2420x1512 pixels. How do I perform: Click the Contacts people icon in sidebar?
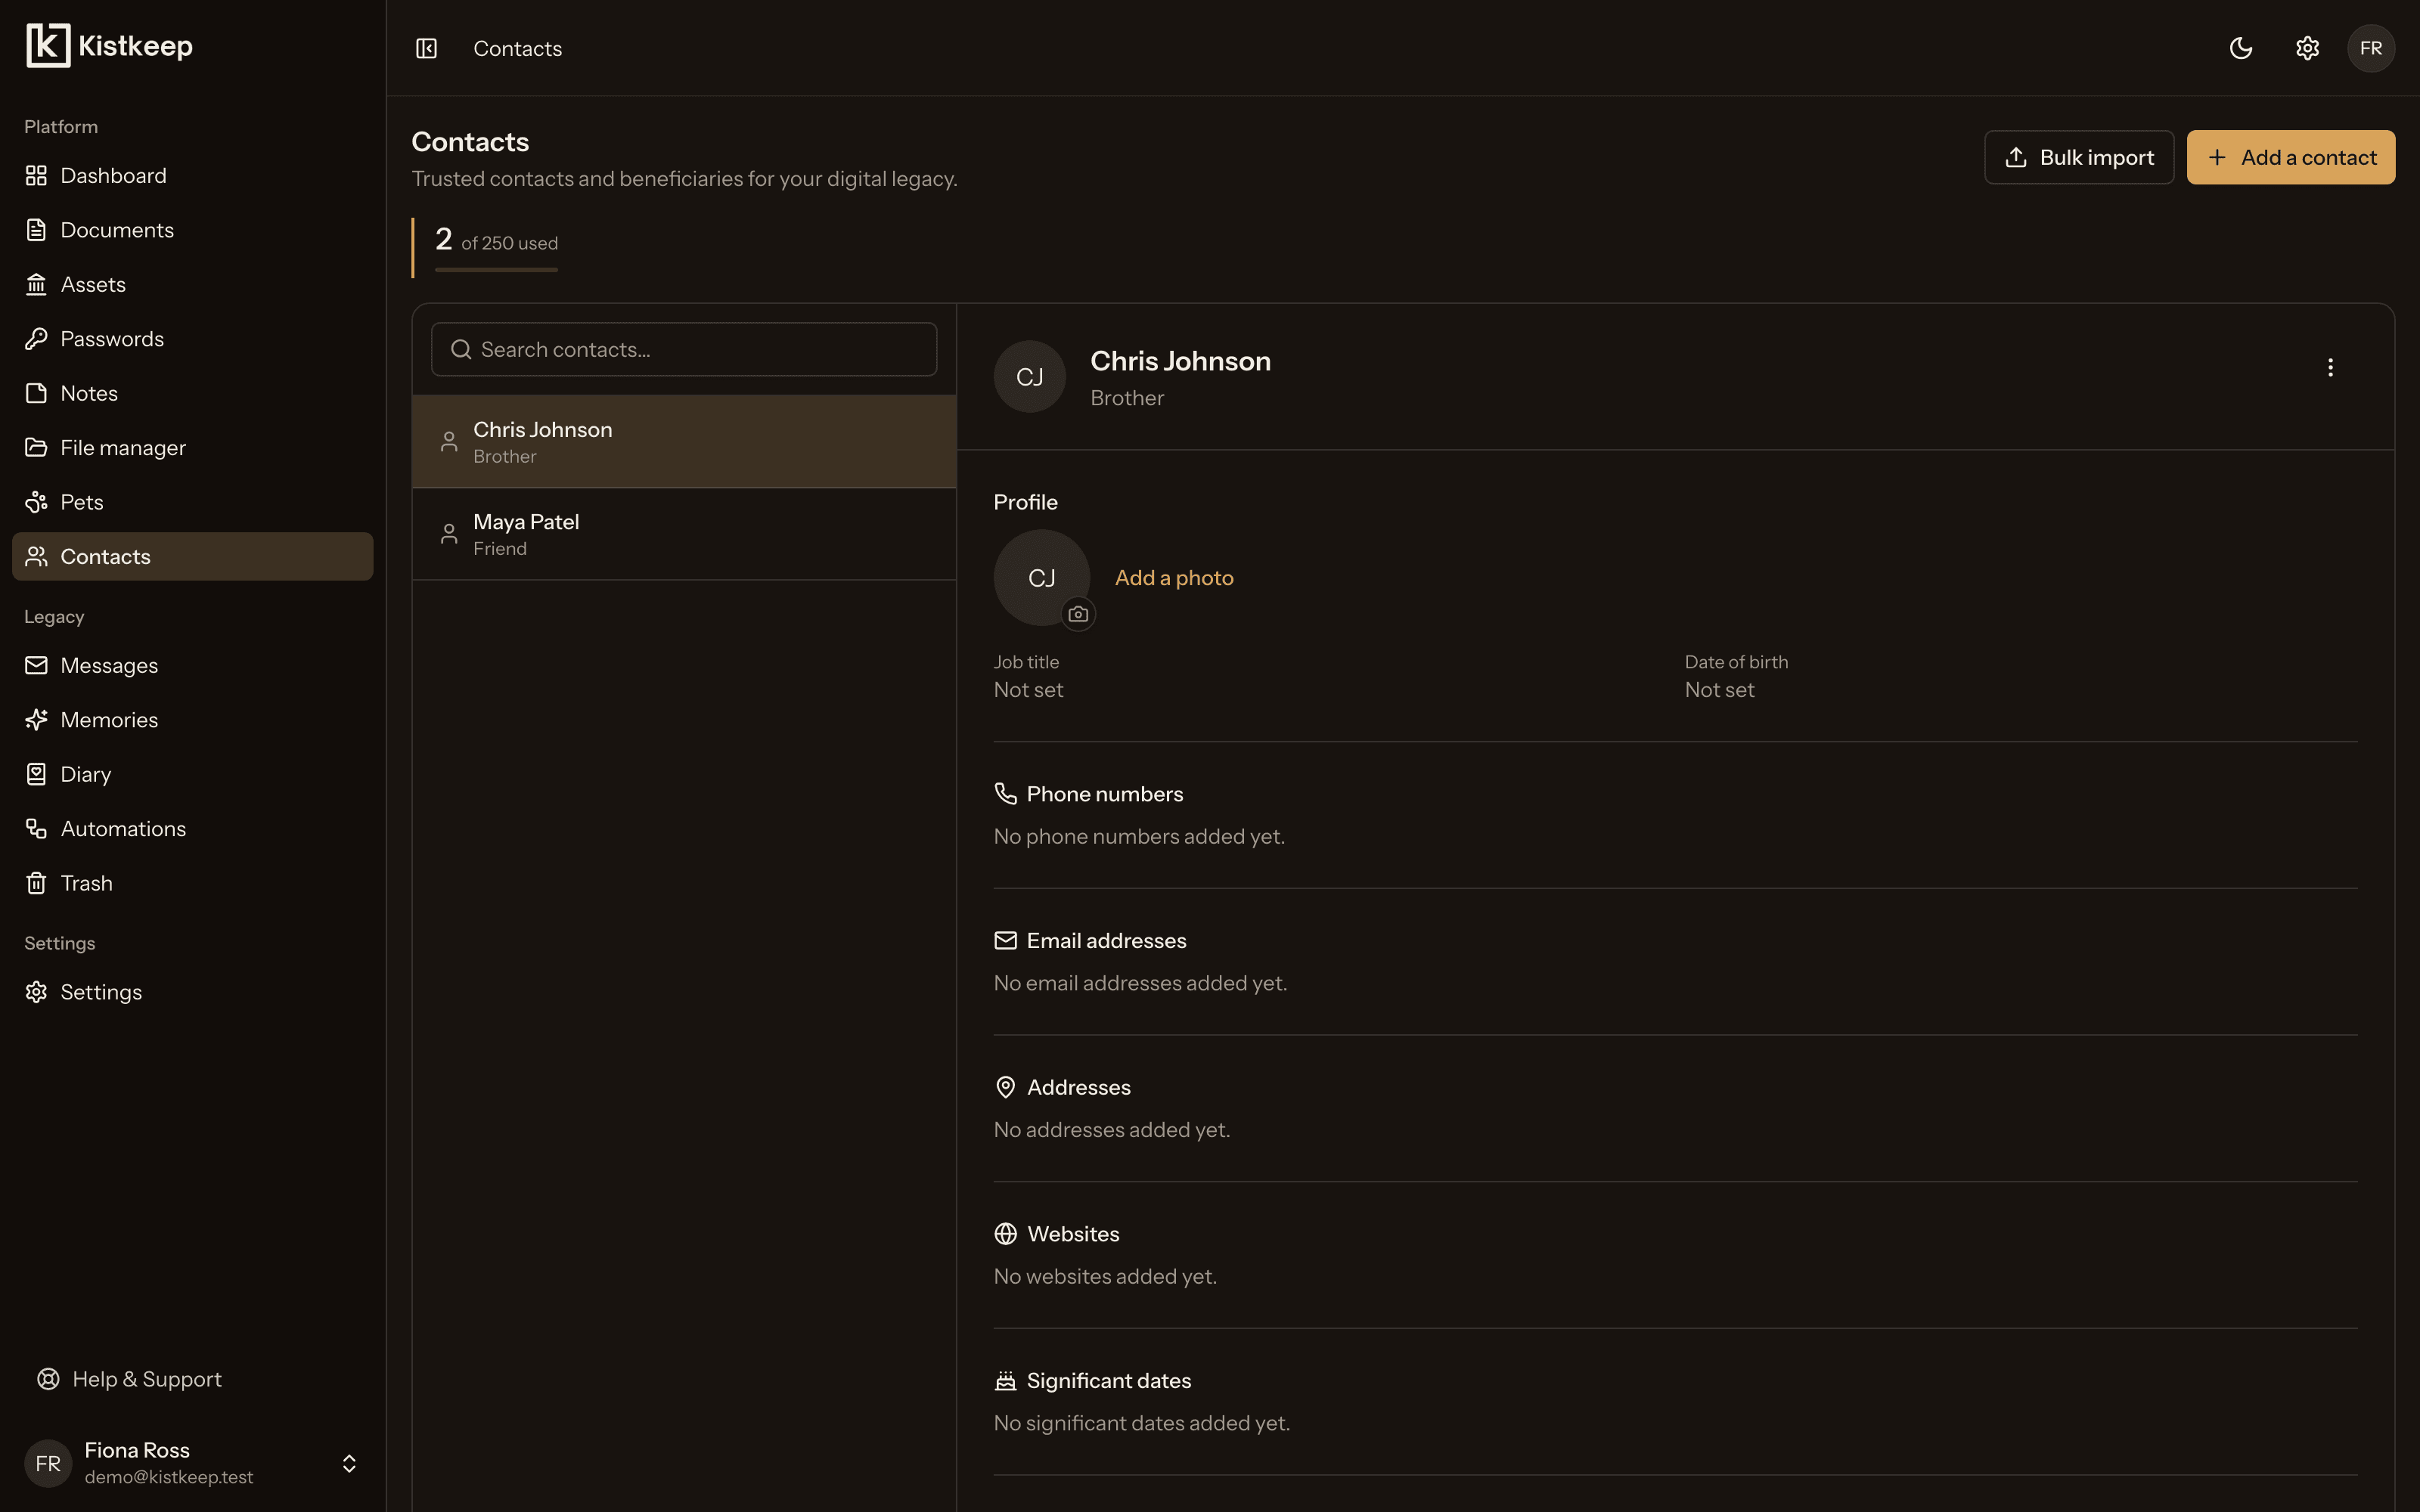coord(36,557)
